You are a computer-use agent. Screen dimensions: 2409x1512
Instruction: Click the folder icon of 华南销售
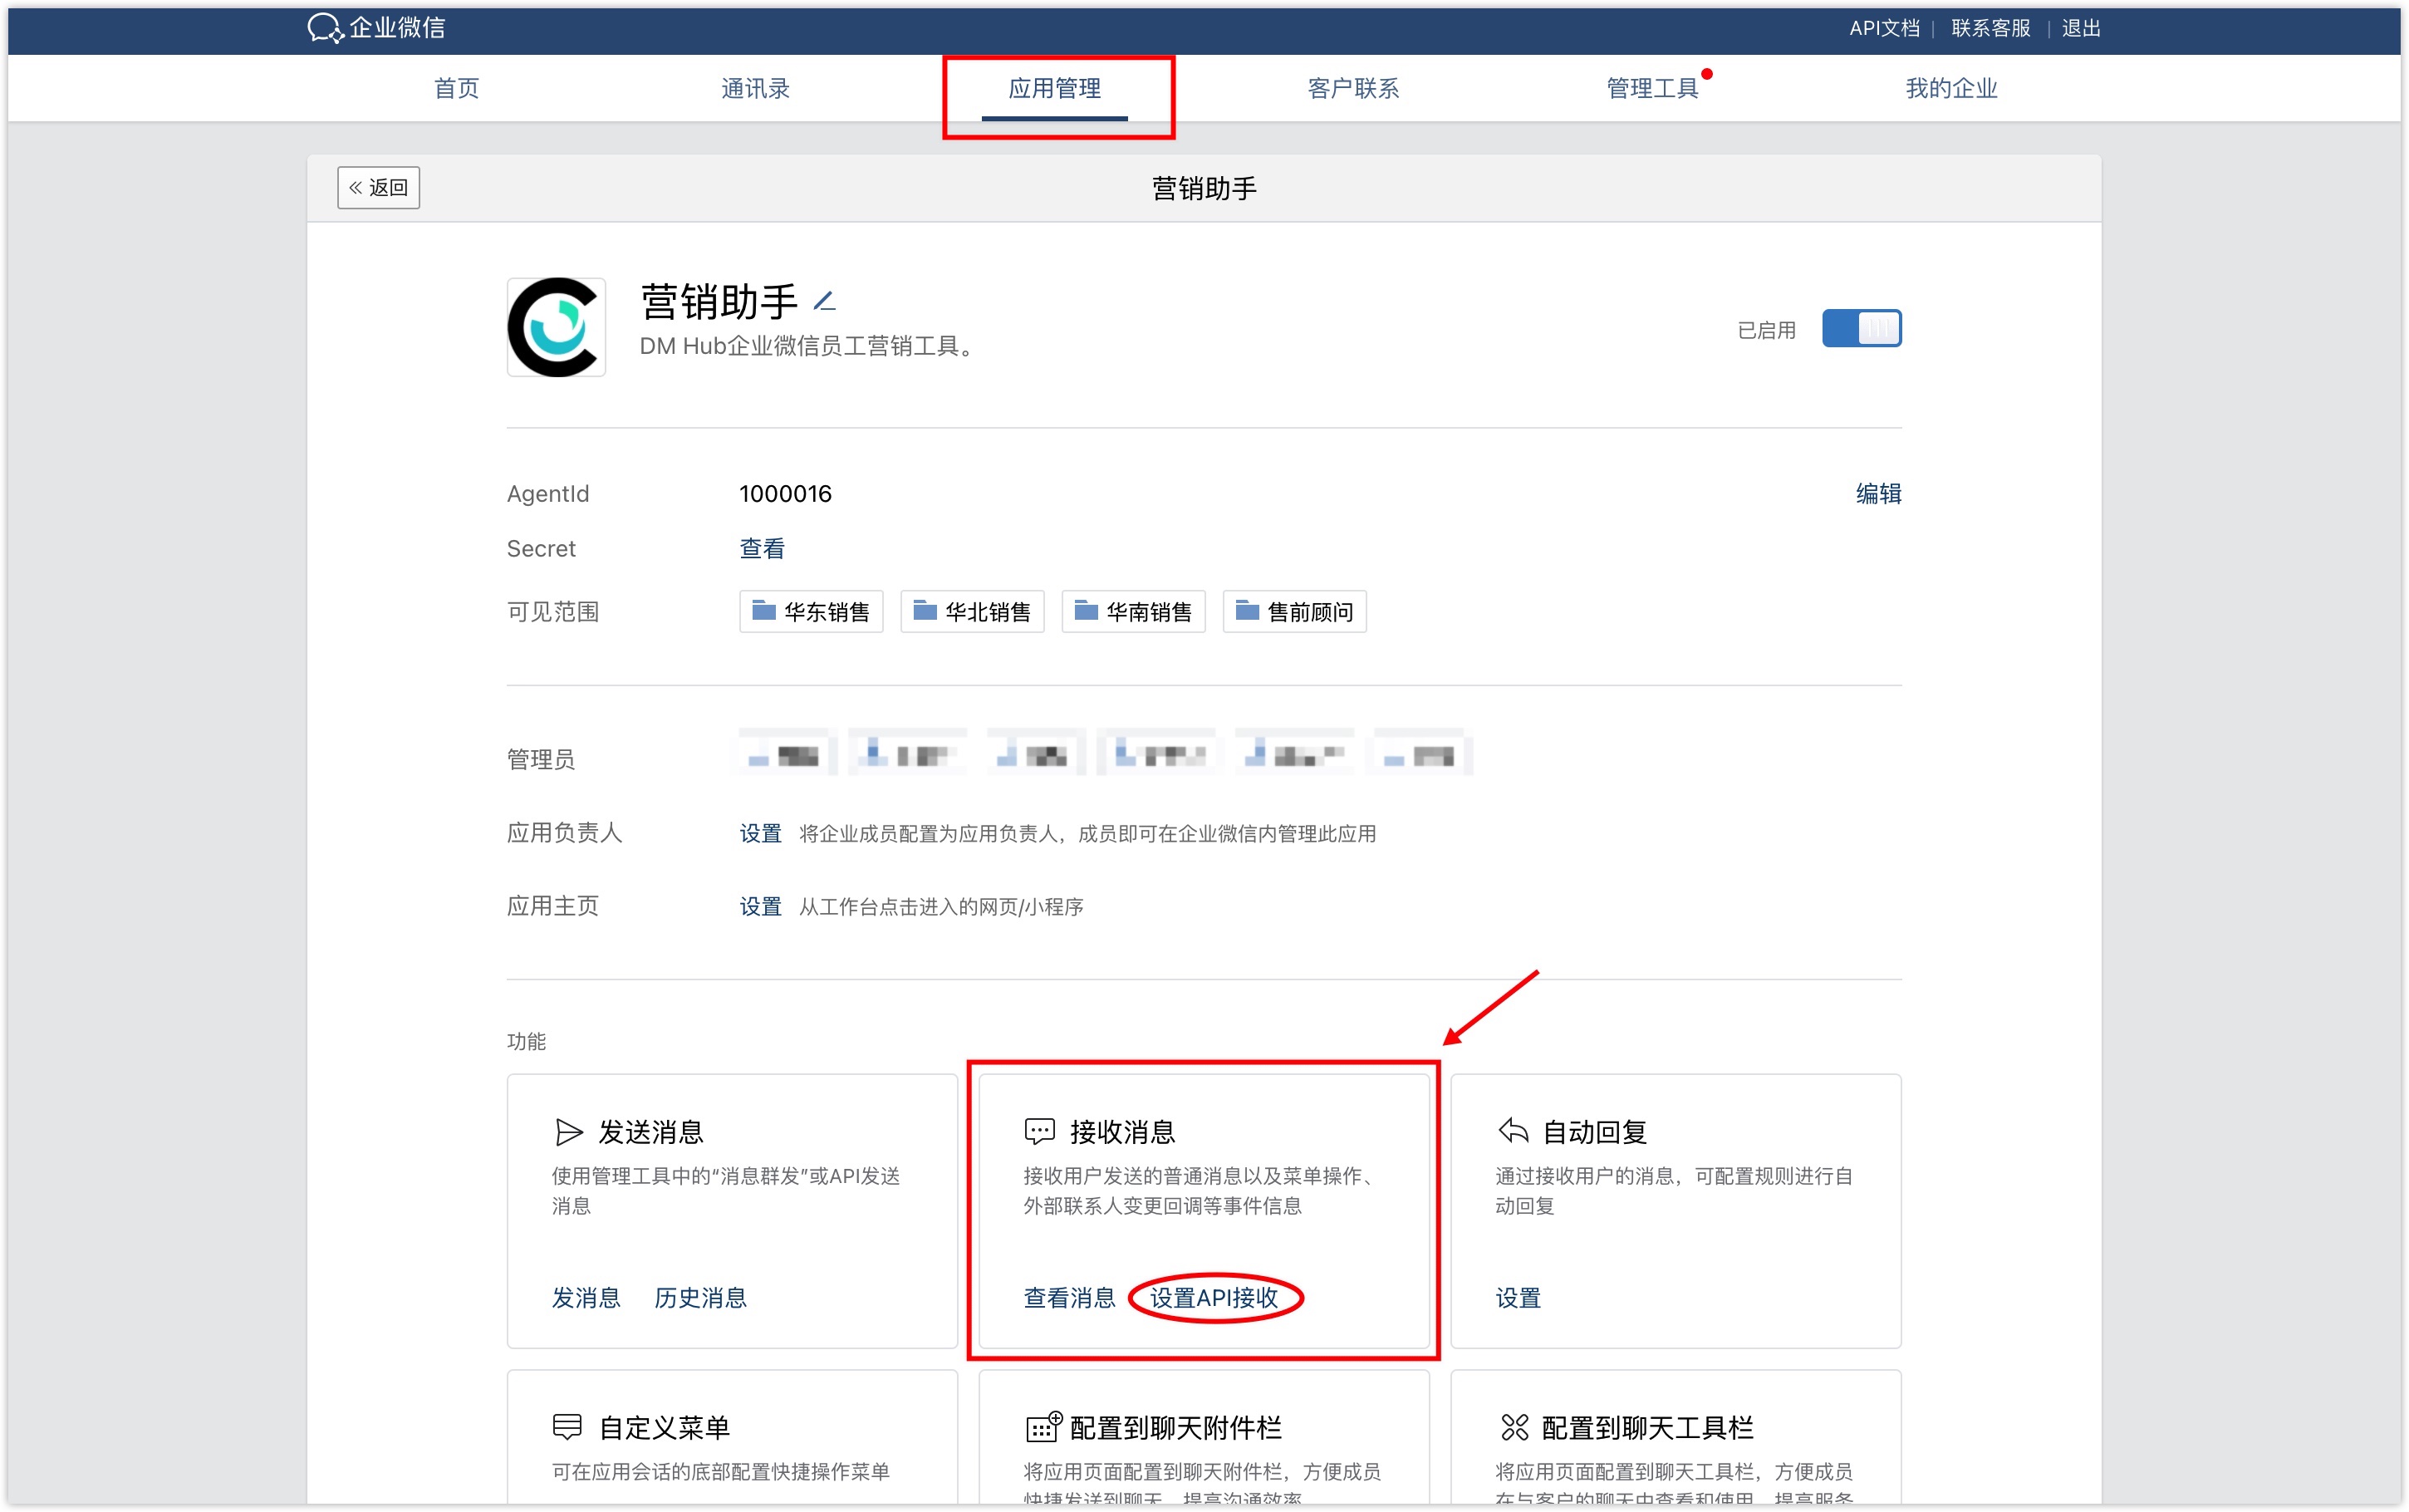tap(1086, 611)
